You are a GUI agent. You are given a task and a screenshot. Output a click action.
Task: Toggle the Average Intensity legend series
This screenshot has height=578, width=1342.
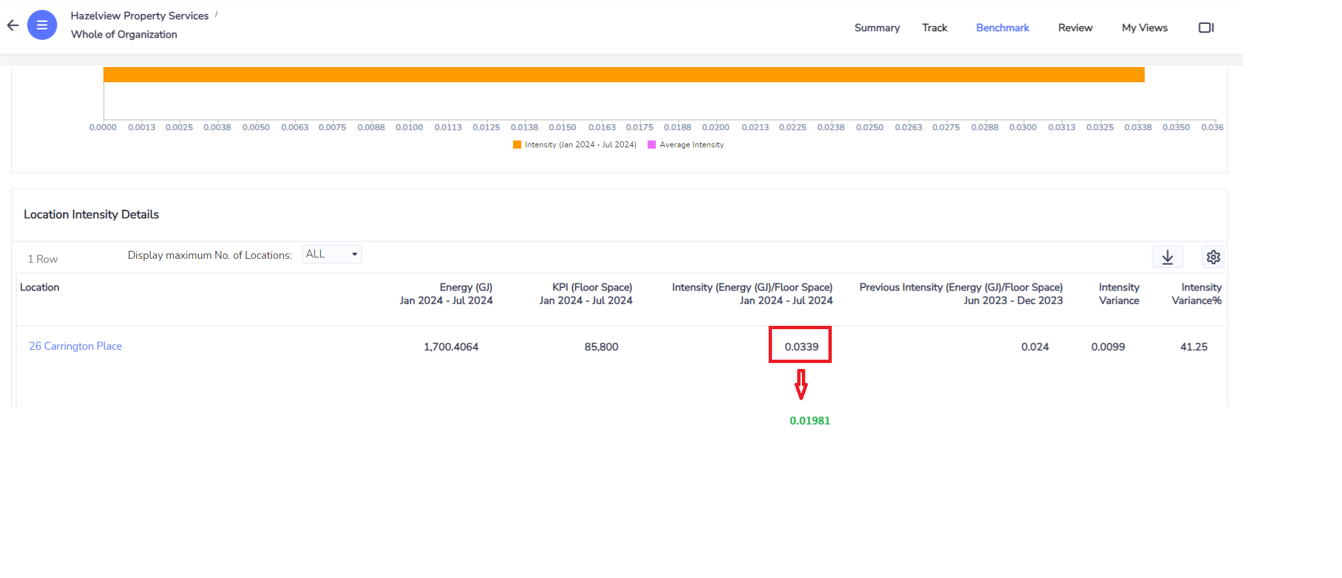(x=686, y=145)
